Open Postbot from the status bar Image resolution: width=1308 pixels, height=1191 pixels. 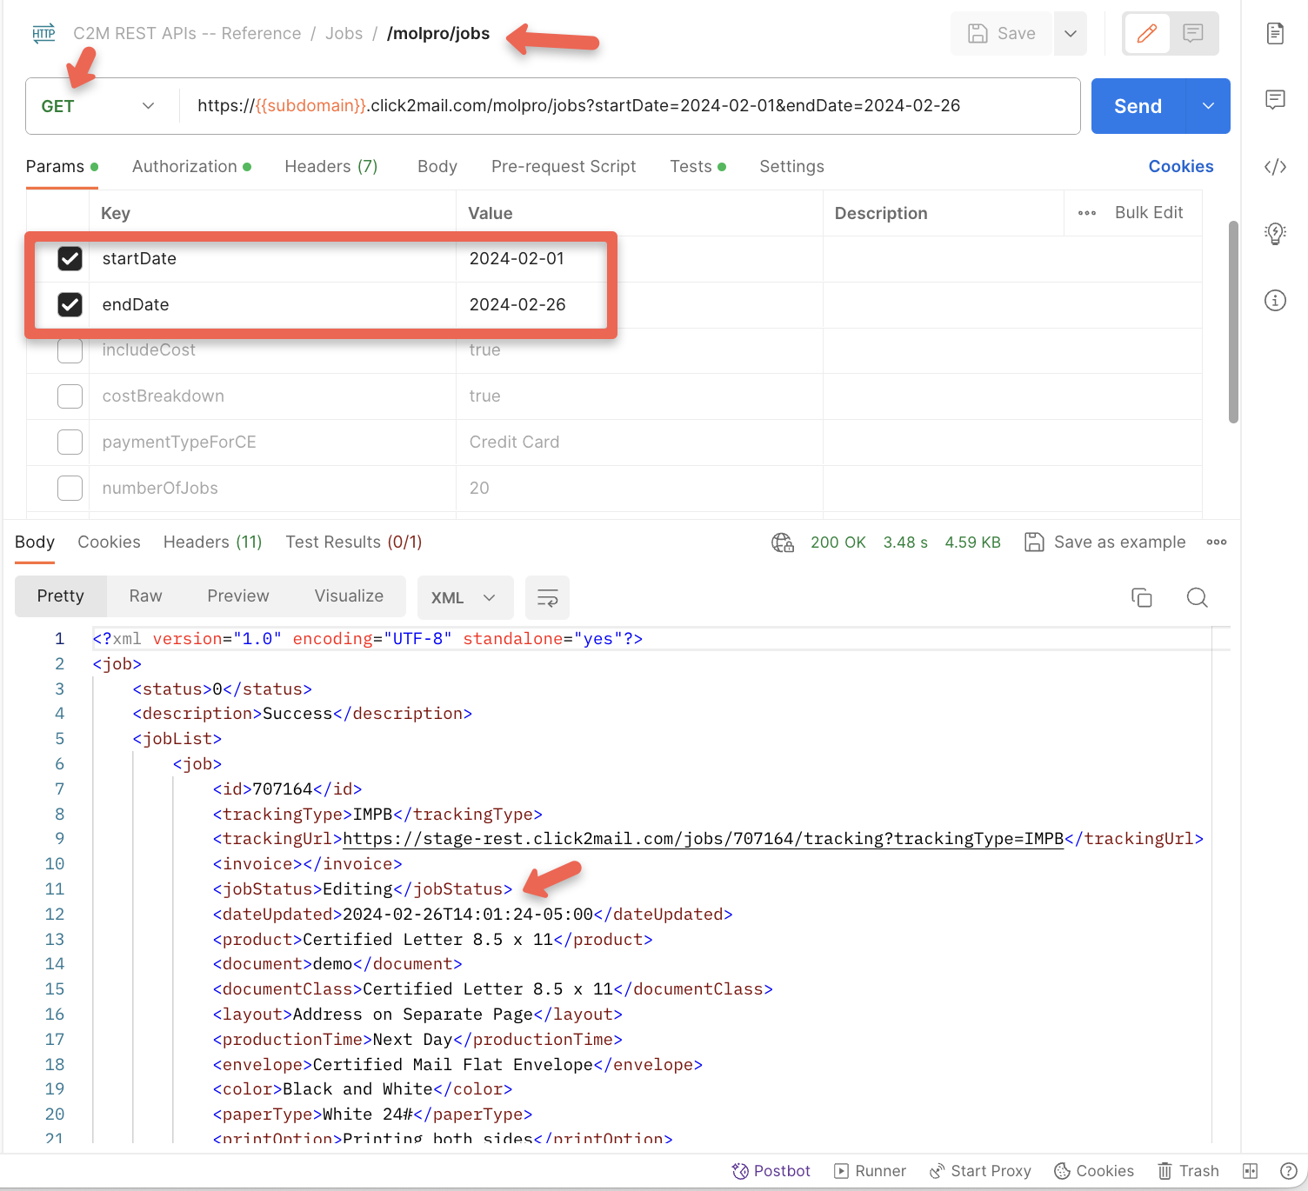coord(771,1171)
